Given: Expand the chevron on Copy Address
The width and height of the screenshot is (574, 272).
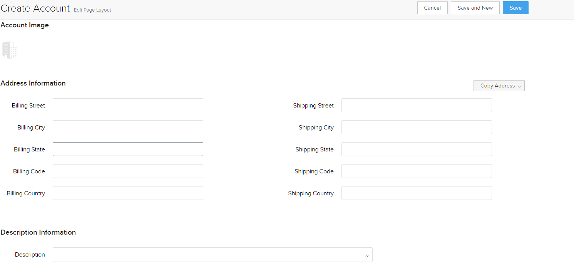Looking at the screenshot, I should coord(520,86).
